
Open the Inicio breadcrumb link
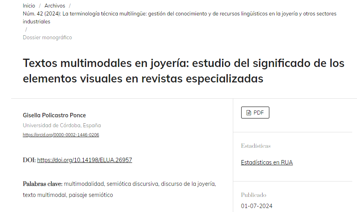[29, 6]
